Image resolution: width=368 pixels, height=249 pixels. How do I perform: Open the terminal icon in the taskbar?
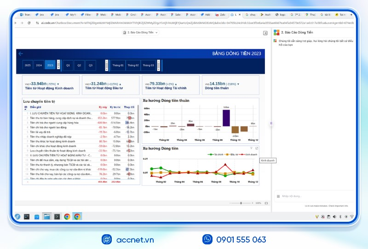click(27, 216)
